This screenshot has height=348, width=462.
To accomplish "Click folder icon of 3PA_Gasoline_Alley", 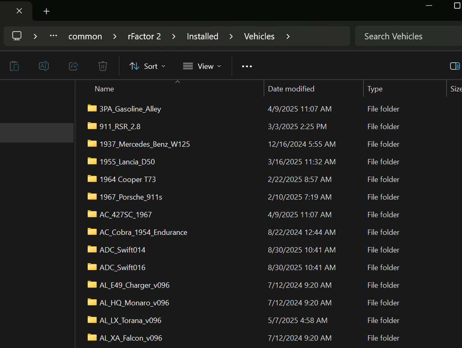I will [x=92, y=108].
